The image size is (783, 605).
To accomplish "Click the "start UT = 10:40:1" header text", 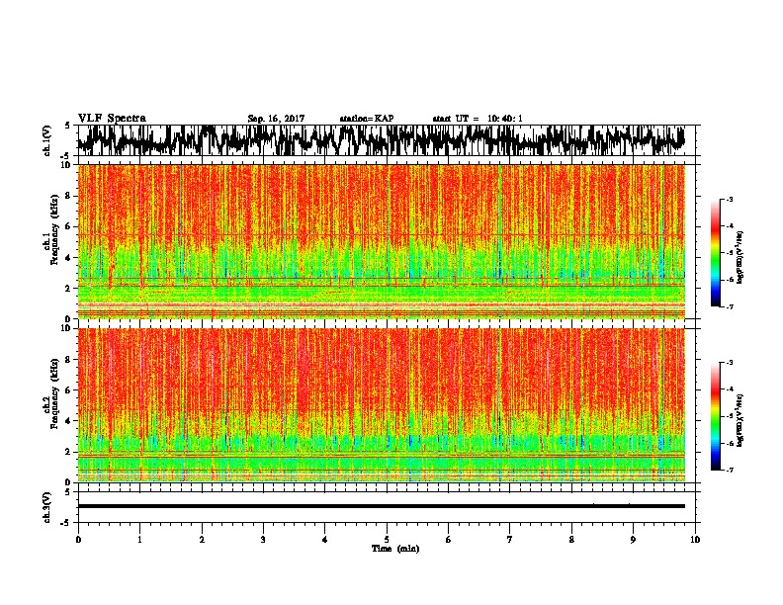I will point(478,119).
